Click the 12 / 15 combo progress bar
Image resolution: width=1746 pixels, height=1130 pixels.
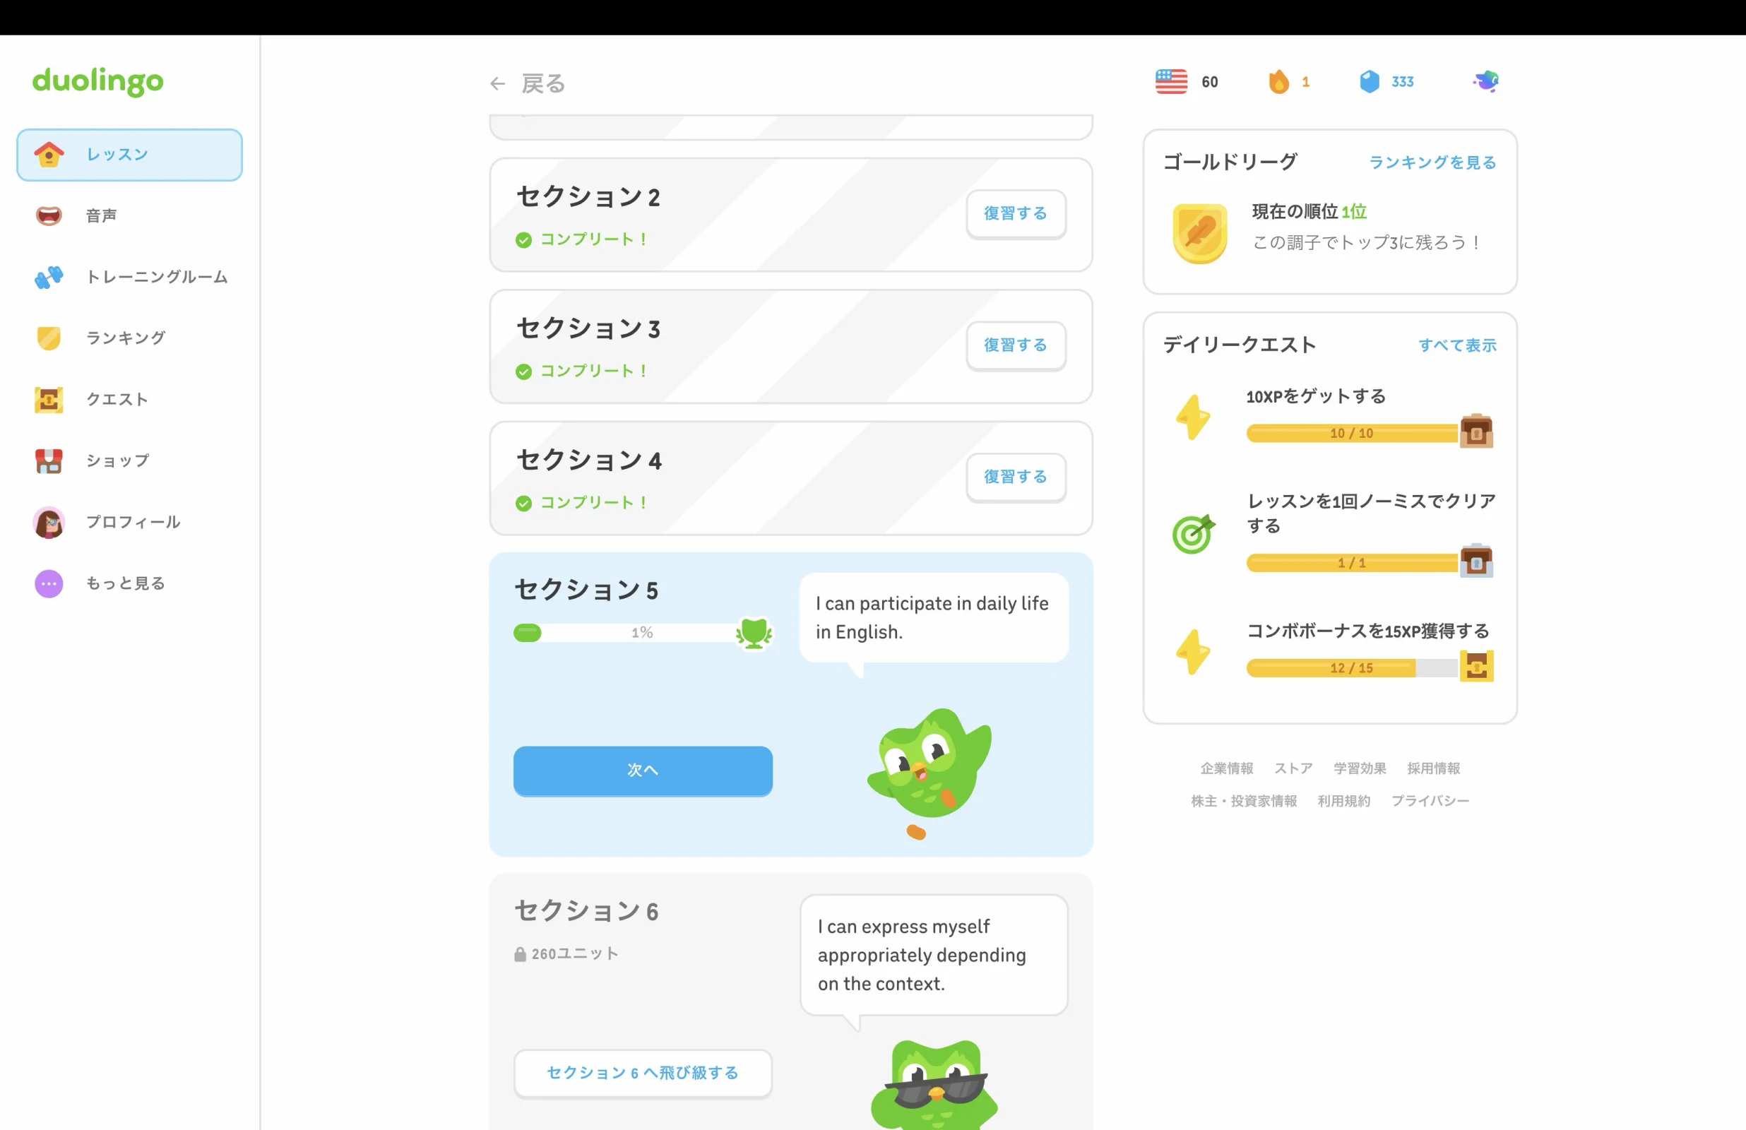point(1352,667)
